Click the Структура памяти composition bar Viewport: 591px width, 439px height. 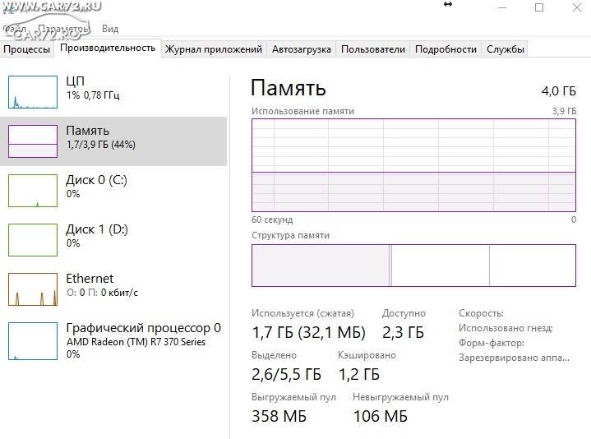tap(413, 266)
